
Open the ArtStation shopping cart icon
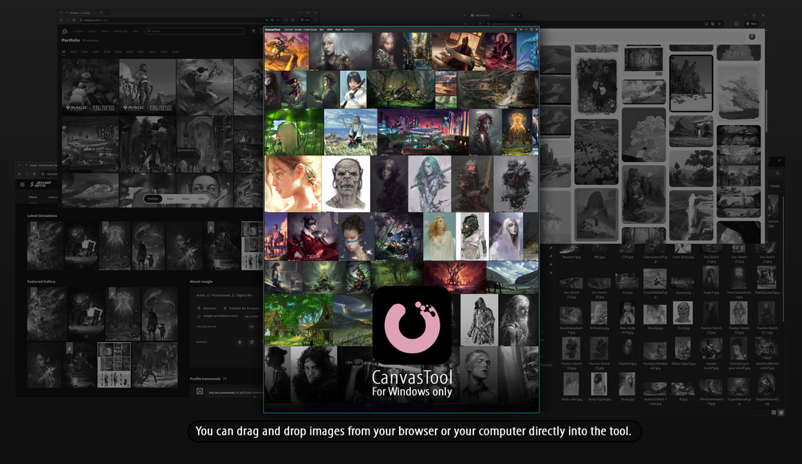click(253, 31)
